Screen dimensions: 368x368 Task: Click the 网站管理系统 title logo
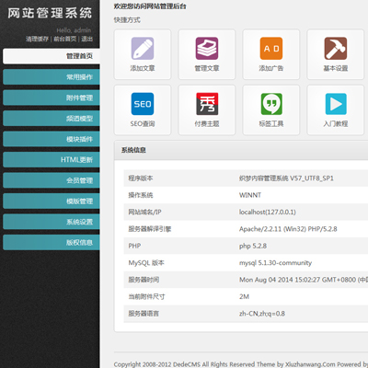(x=50, y=13)
